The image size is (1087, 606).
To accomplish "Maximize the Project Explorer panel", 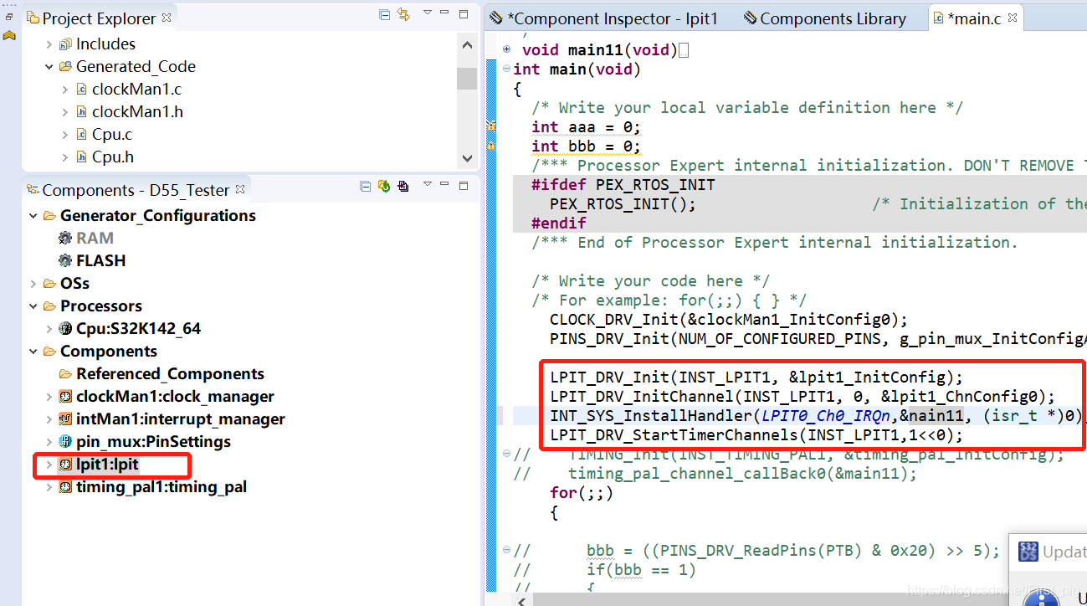I will point(464,13).
